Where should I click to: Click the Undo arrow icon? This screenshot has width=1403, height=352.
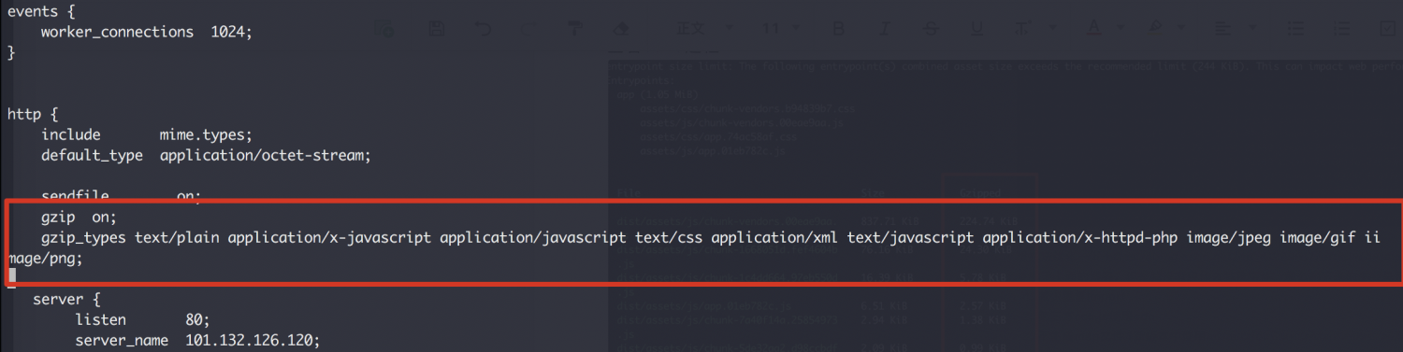click(x=484, y=28)
